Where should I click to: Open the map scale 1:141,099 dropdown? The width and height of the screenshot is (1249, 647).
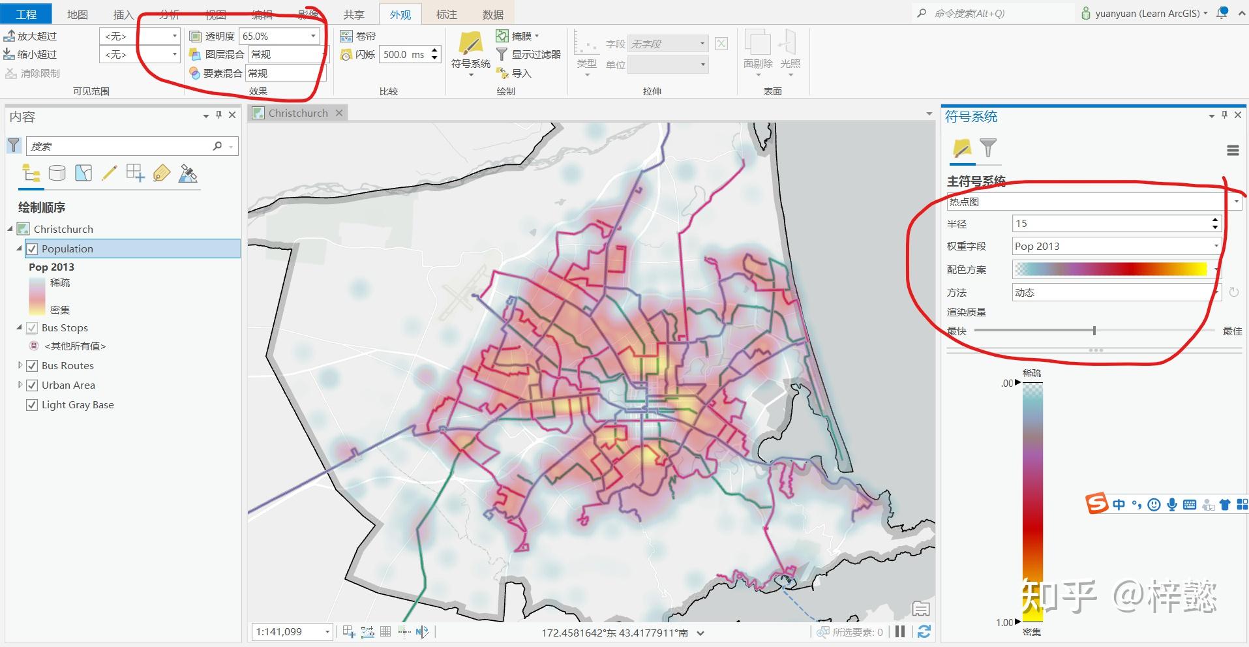327,631
